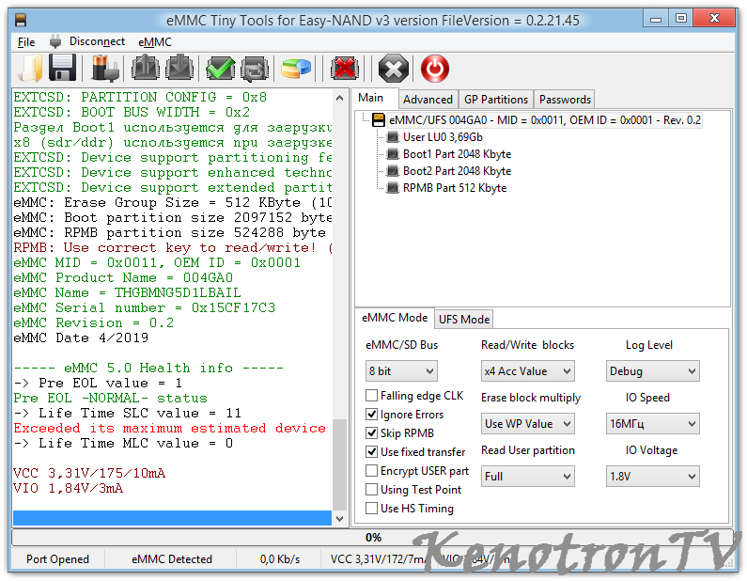Viewport: 747px width, 581px height.
Task: Select the eMMC Mode tab
Action: tap(395, 318)
